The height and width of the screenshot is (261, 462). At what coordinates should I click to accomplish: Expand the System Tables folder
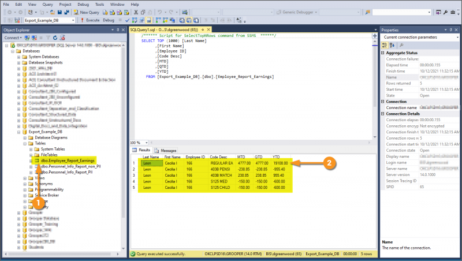31,149
